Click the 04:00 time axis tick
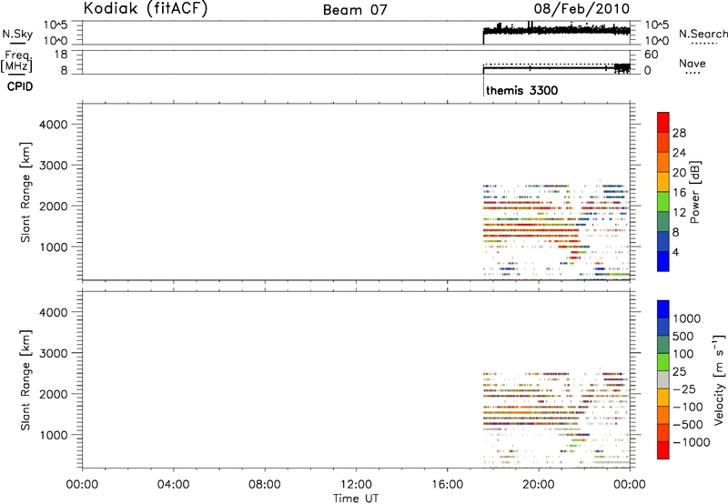The width and height of the screenshot is (728, 504). pos(173,485)
